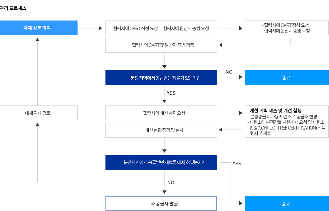Click the 분쟁지역에서 공급받던 재료를 대체 하였는가? box
Image resolution: width=329 pixels, height=211 pixels.
point(161,163)
